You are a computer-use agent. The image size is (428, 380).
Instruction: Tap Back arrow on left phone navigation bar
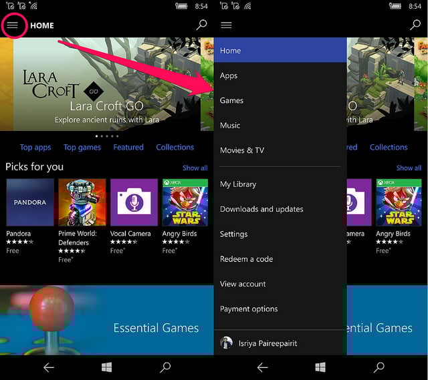coord(49,367)
